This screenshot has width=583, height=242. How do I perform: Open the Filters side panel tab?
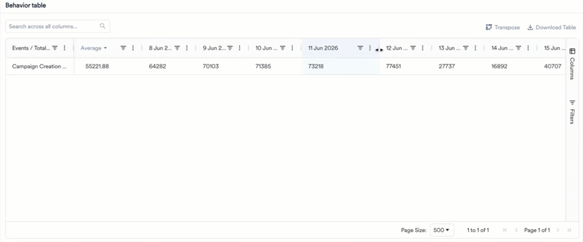pos(572,111)
